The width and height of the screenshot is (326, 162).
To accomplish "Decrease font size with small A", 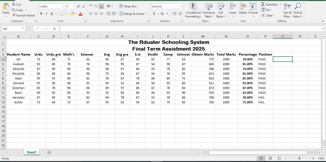I will (x=84, y=6).
